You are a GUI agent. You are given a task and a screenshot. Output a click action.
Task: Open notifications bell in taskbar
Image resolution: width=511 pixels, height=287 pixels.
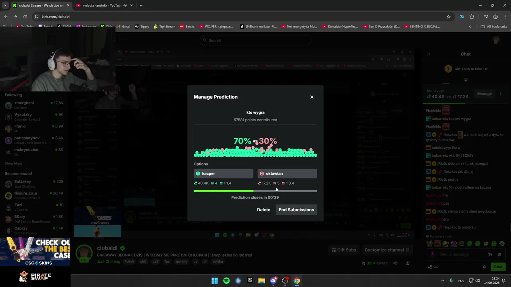[504, 281]
